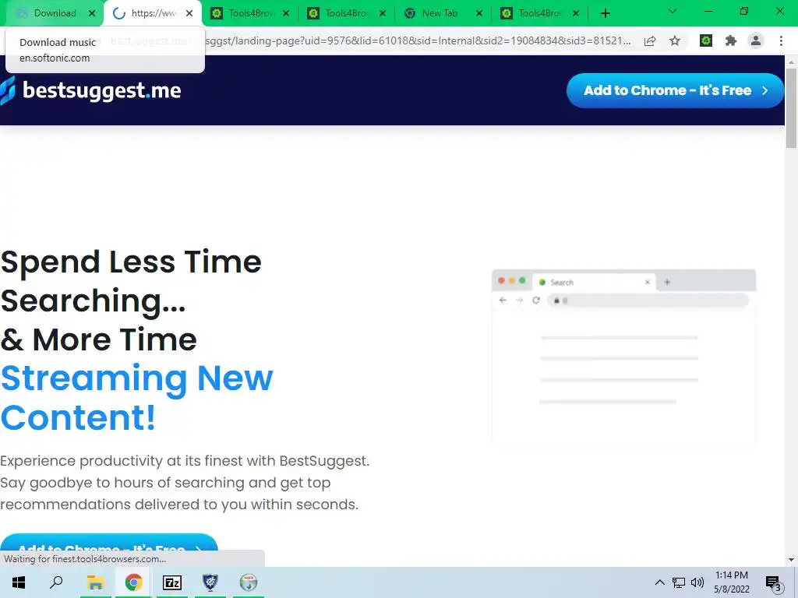Close the Download music tab
Viewport: 798px width, 598px height.
point(92,13)
